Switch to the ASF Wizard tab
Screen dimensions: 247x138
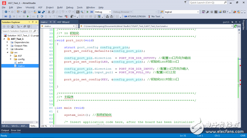(63, 22)
